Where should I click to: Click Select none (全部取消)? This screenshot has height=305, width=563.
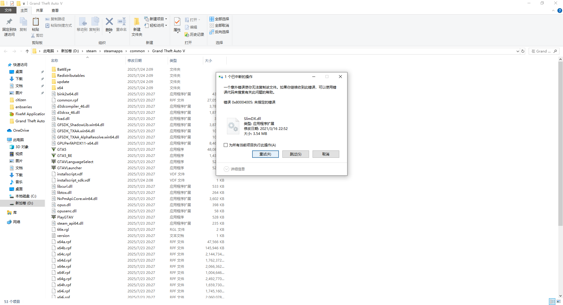point(219,26)
